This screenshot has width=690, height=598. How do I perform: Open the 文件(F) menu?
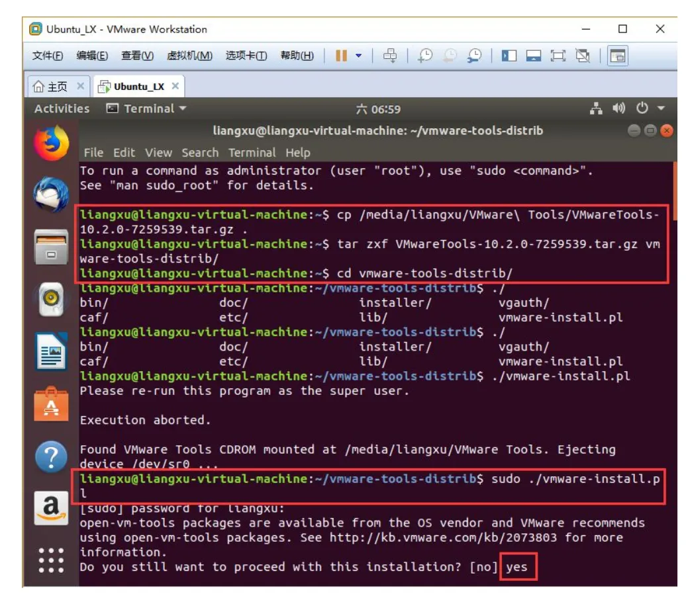(48, 56)
